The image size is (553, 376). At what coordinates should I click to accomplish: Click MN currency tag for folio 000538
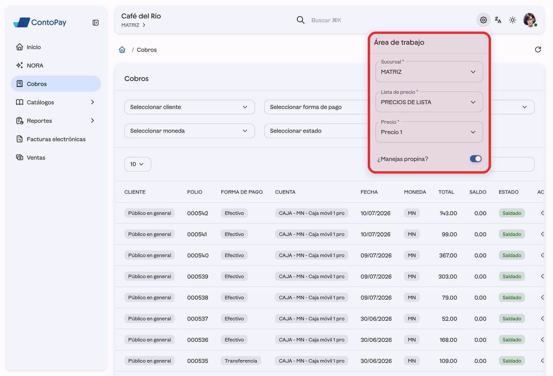point(412,297)
